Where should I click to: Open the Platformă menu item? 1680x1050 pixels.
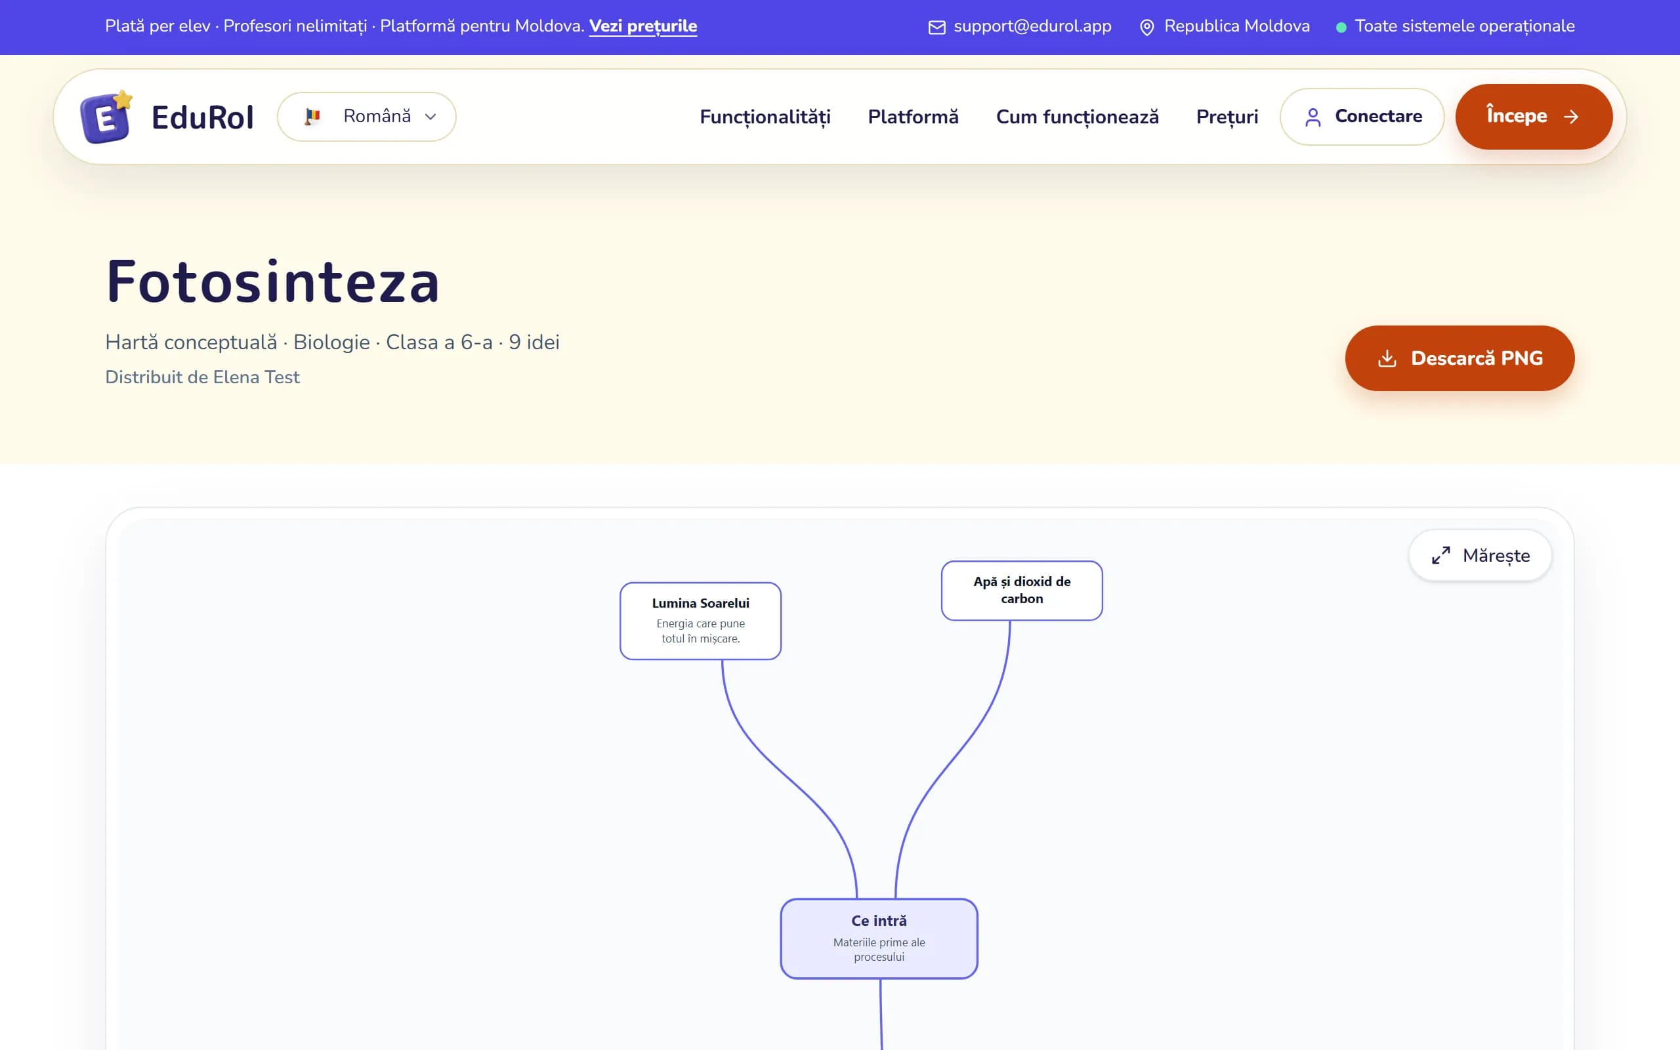point(913,117)
